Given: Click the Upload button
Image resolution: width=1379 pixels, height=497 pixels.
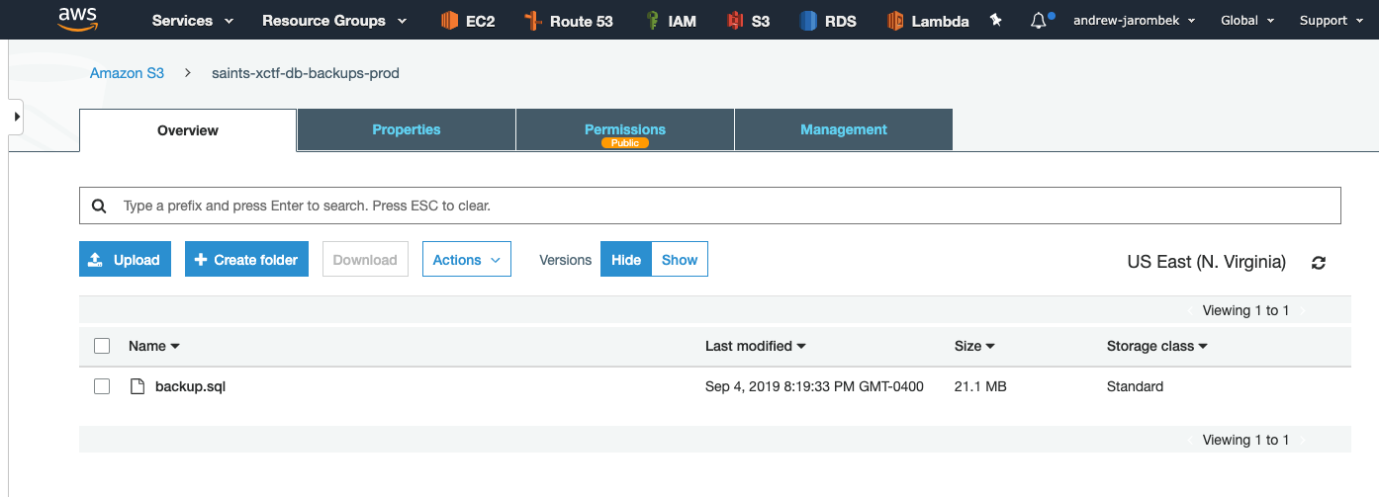Looking at the screenshot, I should click(x=126, y=260).
